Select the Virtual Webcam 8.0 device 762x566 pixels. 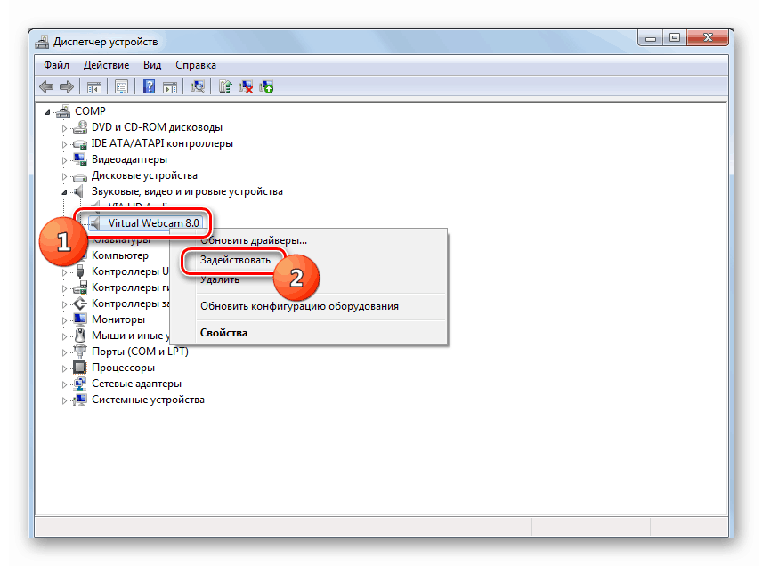click(153, 222)
